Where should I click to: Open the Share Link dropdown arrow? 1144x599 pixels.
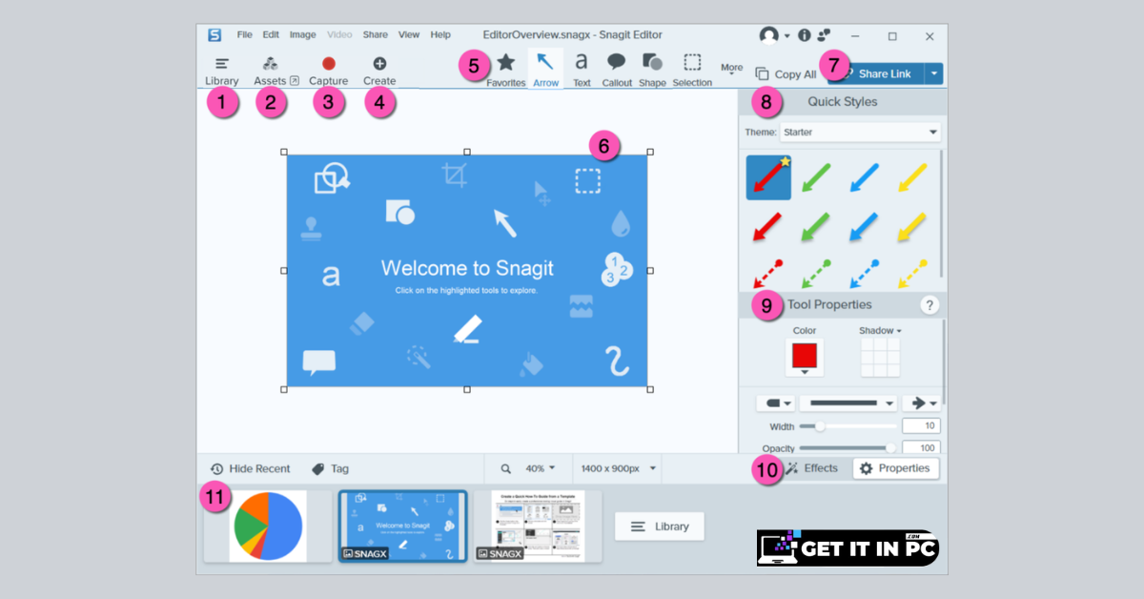(x=934, y=73)
